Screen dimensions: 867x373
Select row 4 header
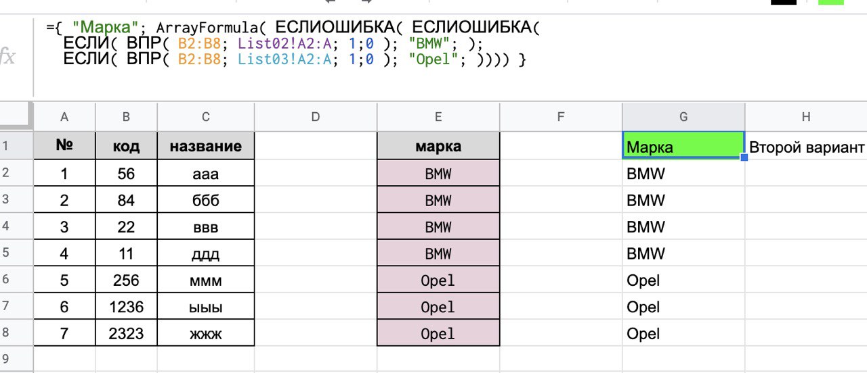point(16,226)
